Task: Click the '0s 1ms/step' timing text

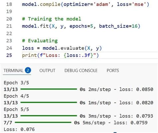Action: [95, 103]
